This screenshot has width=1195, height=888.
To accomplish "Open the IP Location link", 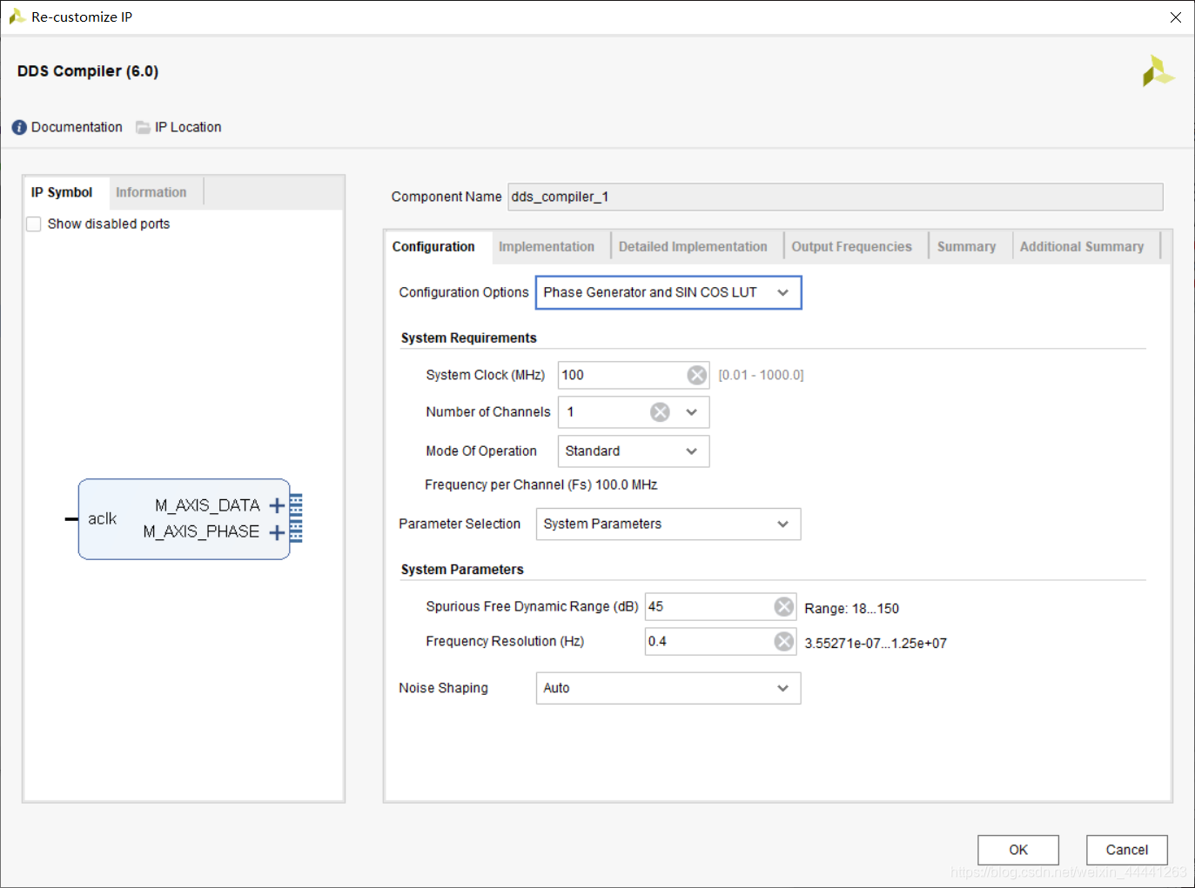I will pos(188,127).
